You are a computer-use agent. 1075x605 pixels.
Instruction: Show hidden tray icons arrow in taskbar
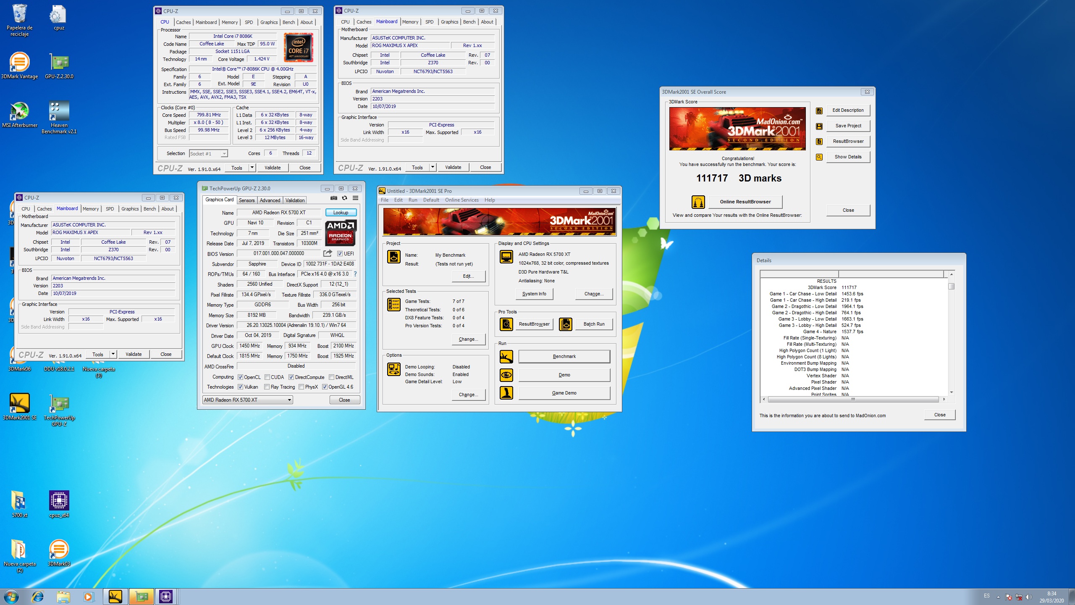998,597
